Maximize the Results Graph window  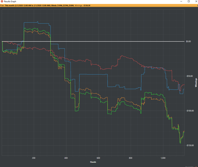point(189,1)
